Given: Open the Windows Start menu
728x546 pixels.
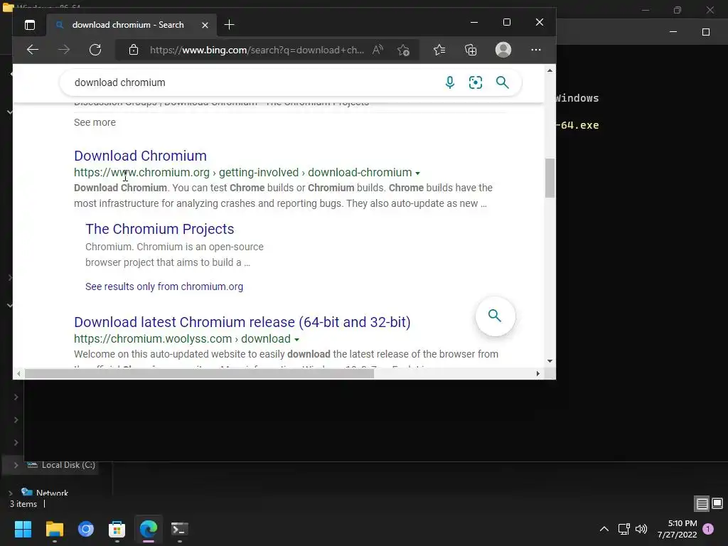Looking at the screenshot, I should 23,529.
